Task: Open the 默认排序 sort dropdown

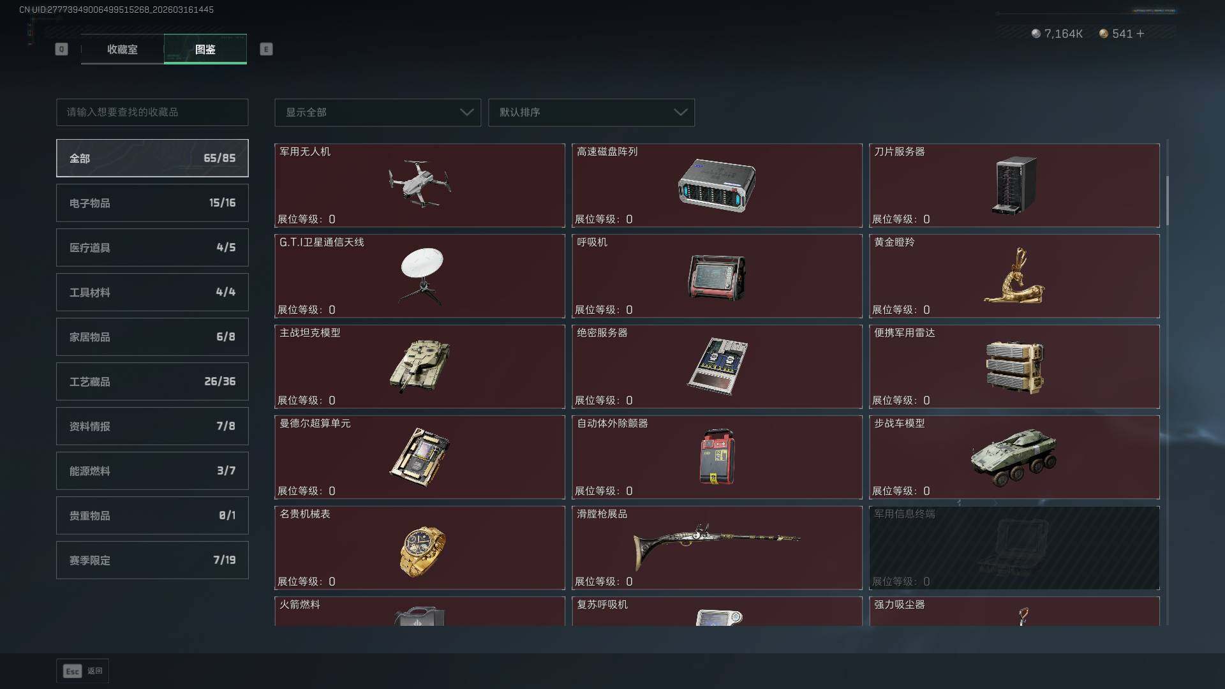Action: coord(591,112)
